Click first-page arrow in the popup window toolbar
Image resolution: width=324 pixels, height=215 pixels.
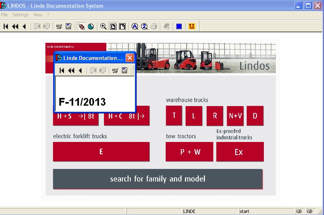[62, 71]
